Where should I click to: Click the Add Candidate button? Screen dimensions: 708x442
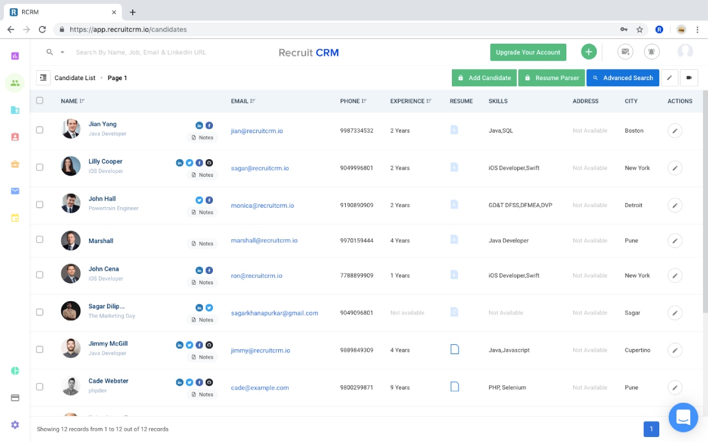(484, 78)
